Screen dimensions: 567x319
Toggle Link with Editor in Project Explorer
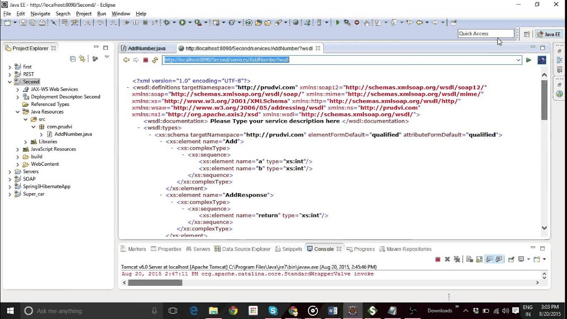point(82,59)
